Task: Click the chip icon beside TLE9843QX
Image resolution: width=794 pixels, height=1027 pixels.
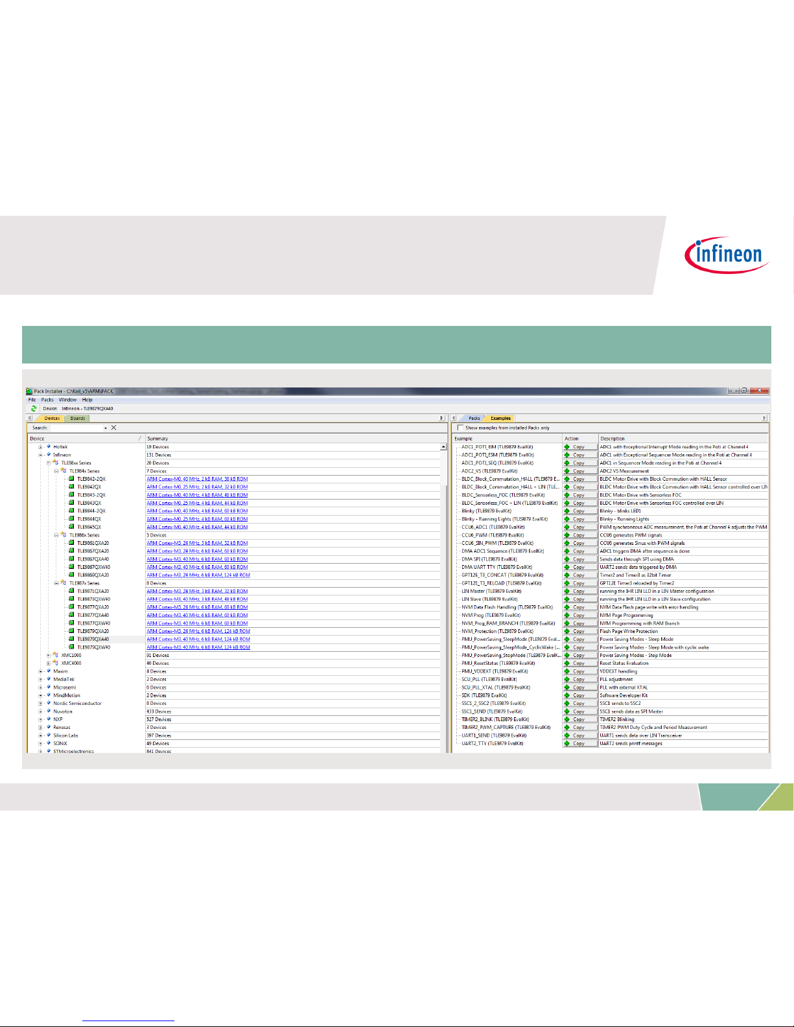Action: coord(72,503)
